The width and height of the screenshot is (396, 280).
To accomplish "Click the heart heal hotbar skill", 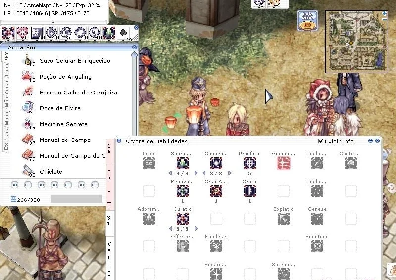I will point(23,33).
